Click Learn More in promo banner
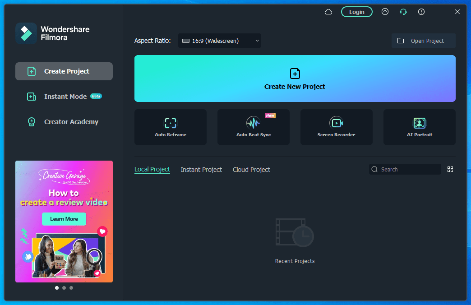 click(x=64, y=219)
